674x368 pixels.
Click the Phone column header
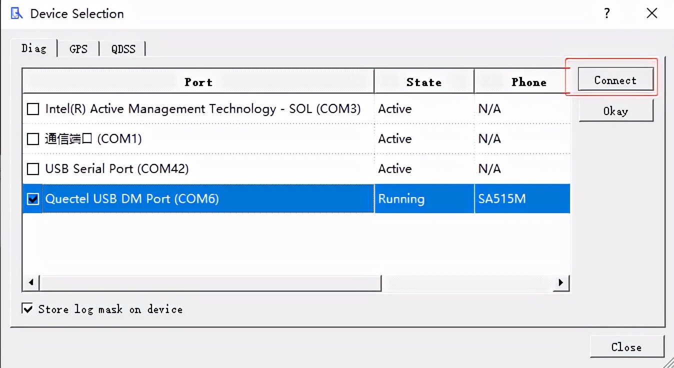[528, 81]
